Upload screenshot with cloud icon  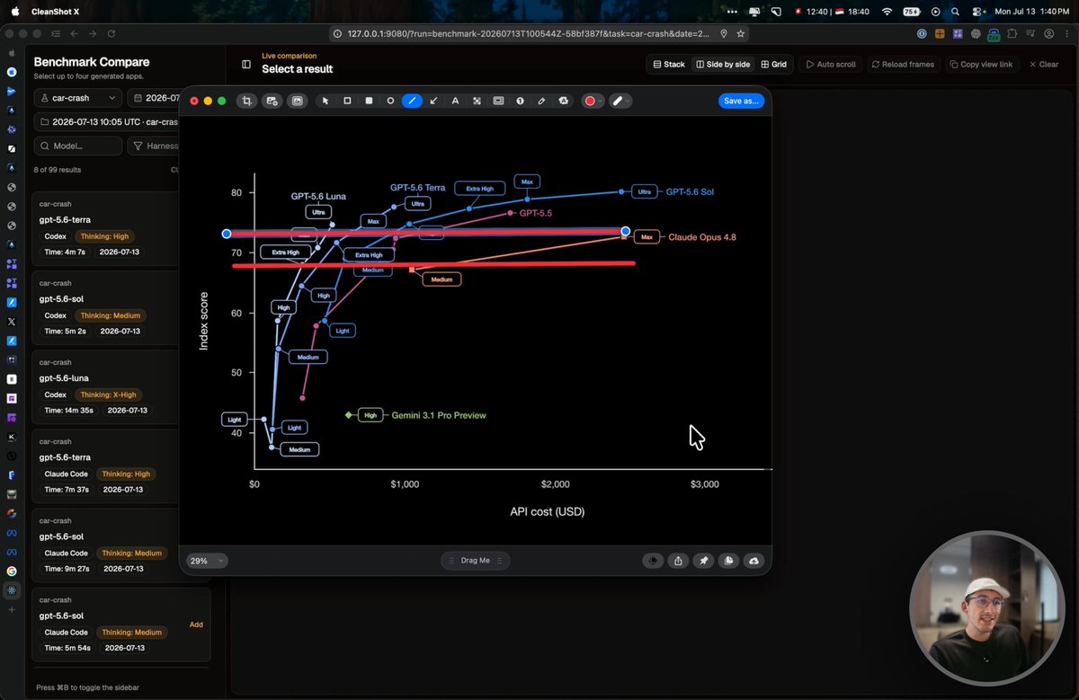(754, 561)
